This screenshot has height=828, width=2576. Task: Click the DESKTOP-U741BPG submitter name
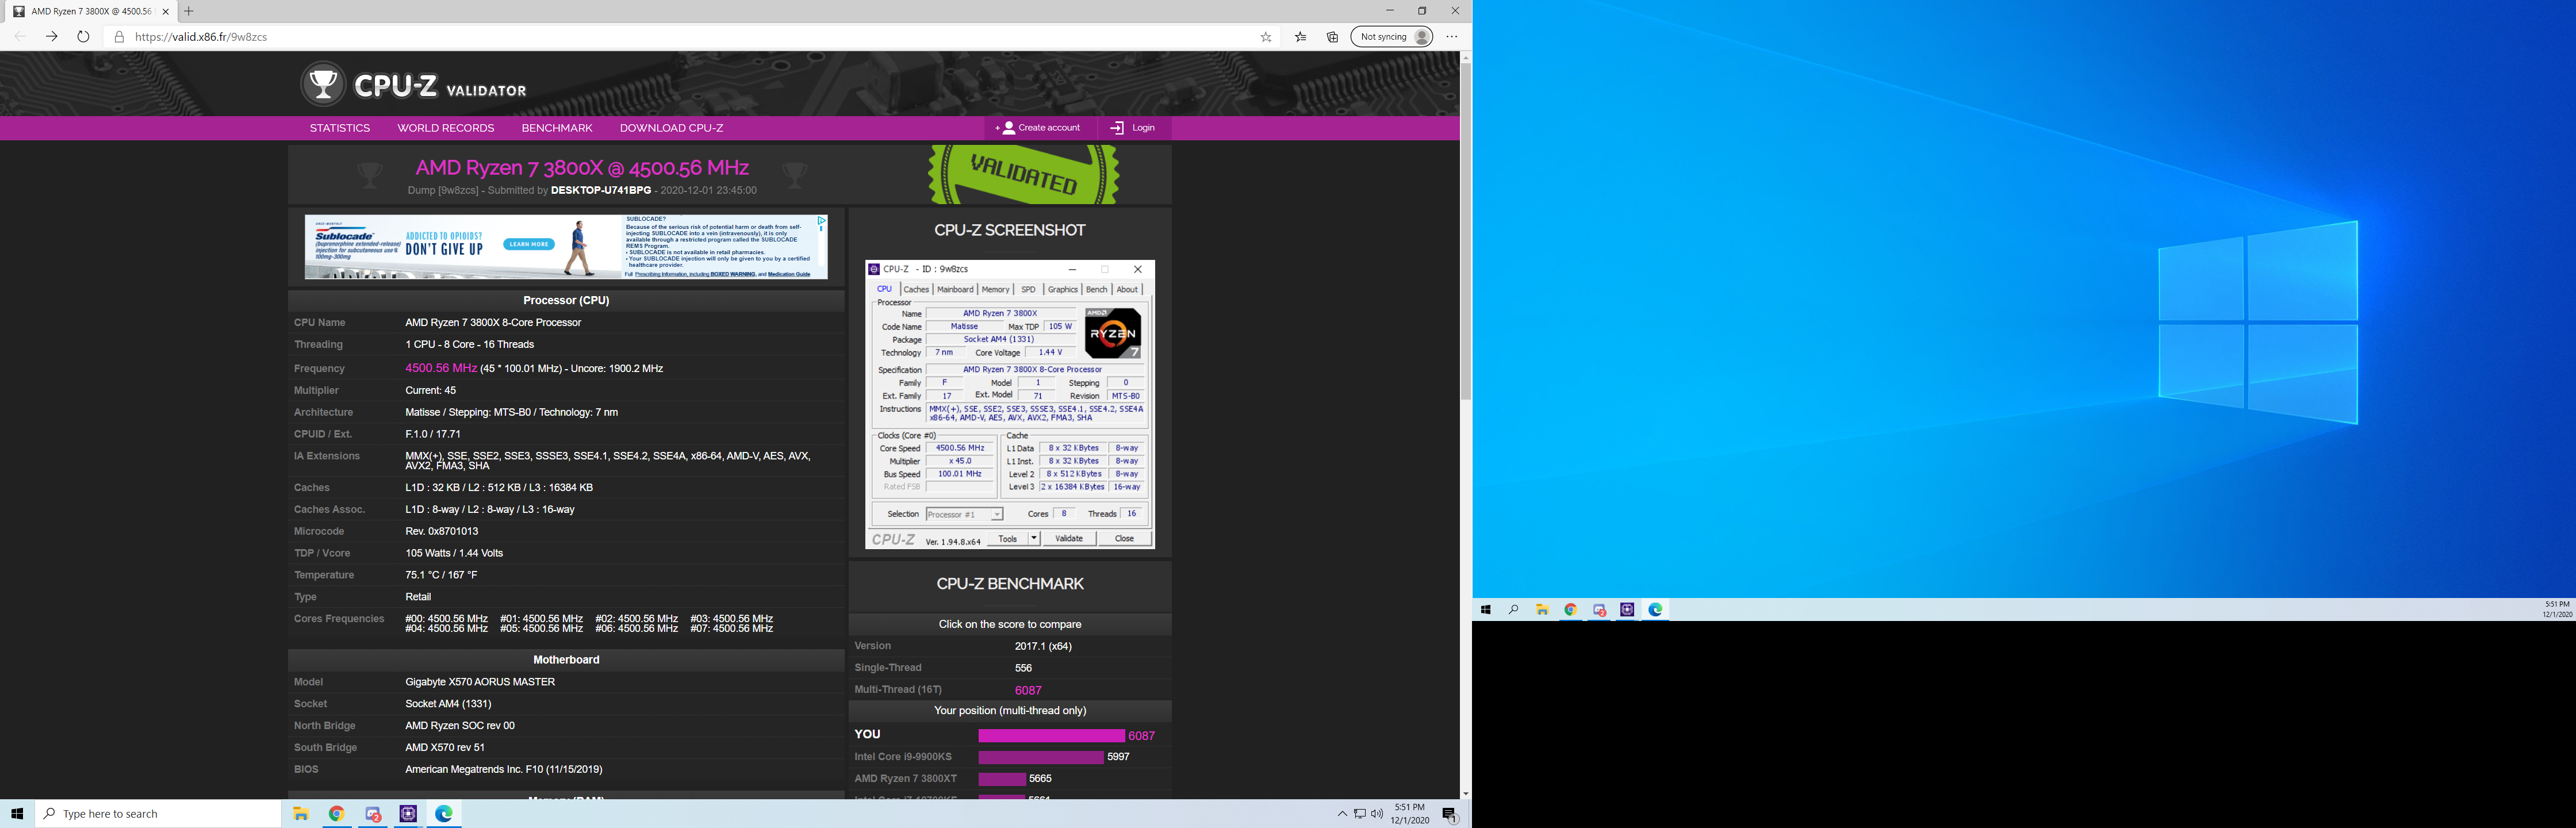601,190
